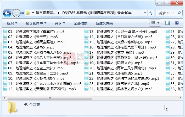
Task: Click the horizontal scrollbar thumb
Action: click(x=50, y=98)
